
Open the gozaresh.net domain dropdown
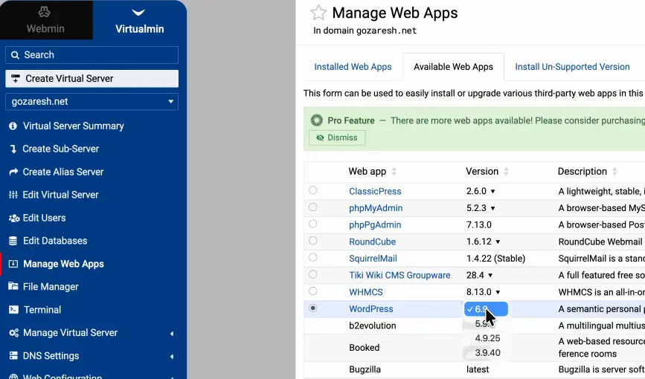pos(92,102)
